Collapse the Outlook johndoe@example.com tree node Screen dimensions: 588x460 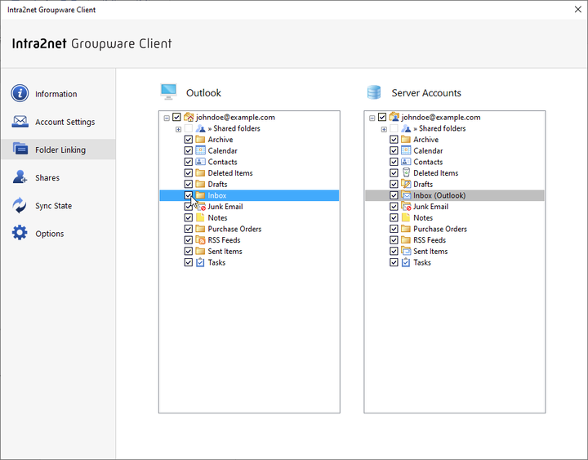click(x=167, y=118)
